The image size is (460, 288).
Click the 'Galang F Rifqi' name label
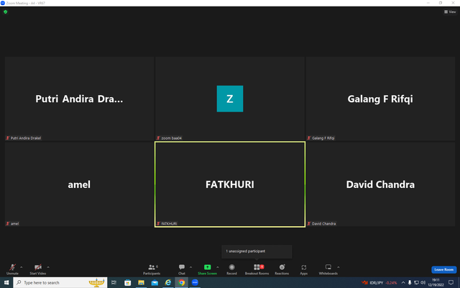[323, 138]
